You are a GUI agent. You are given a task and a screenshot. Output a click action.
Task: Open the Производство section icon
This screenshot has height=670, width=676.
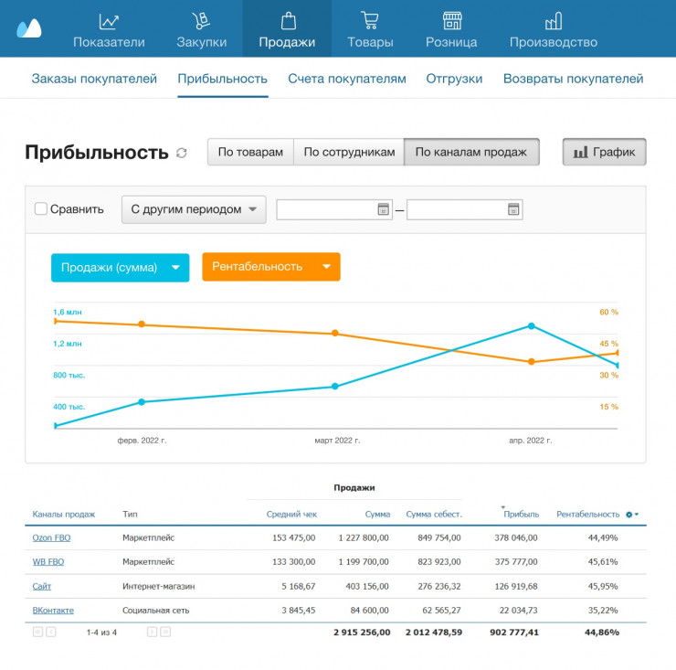[x=553, y=21]
